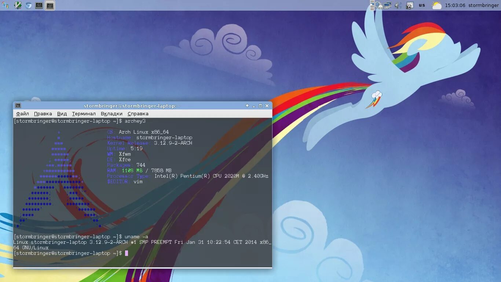This screenshot has width=501, height=282.
Task: Open the Файл menu
Action: tap(22, 114)
